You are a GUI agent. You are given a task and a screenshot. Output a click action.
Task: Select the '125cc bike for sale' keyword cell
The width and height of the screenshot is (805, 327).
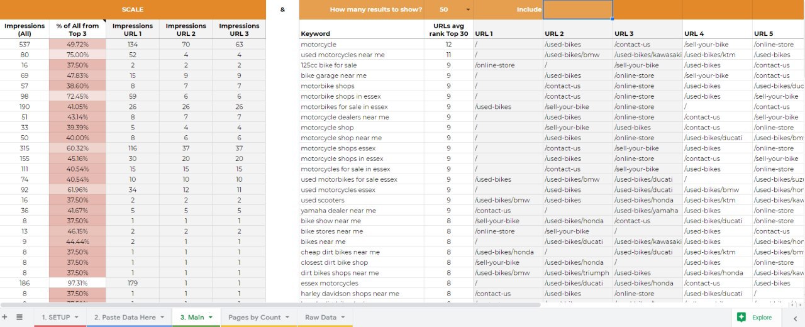point(362,65)
